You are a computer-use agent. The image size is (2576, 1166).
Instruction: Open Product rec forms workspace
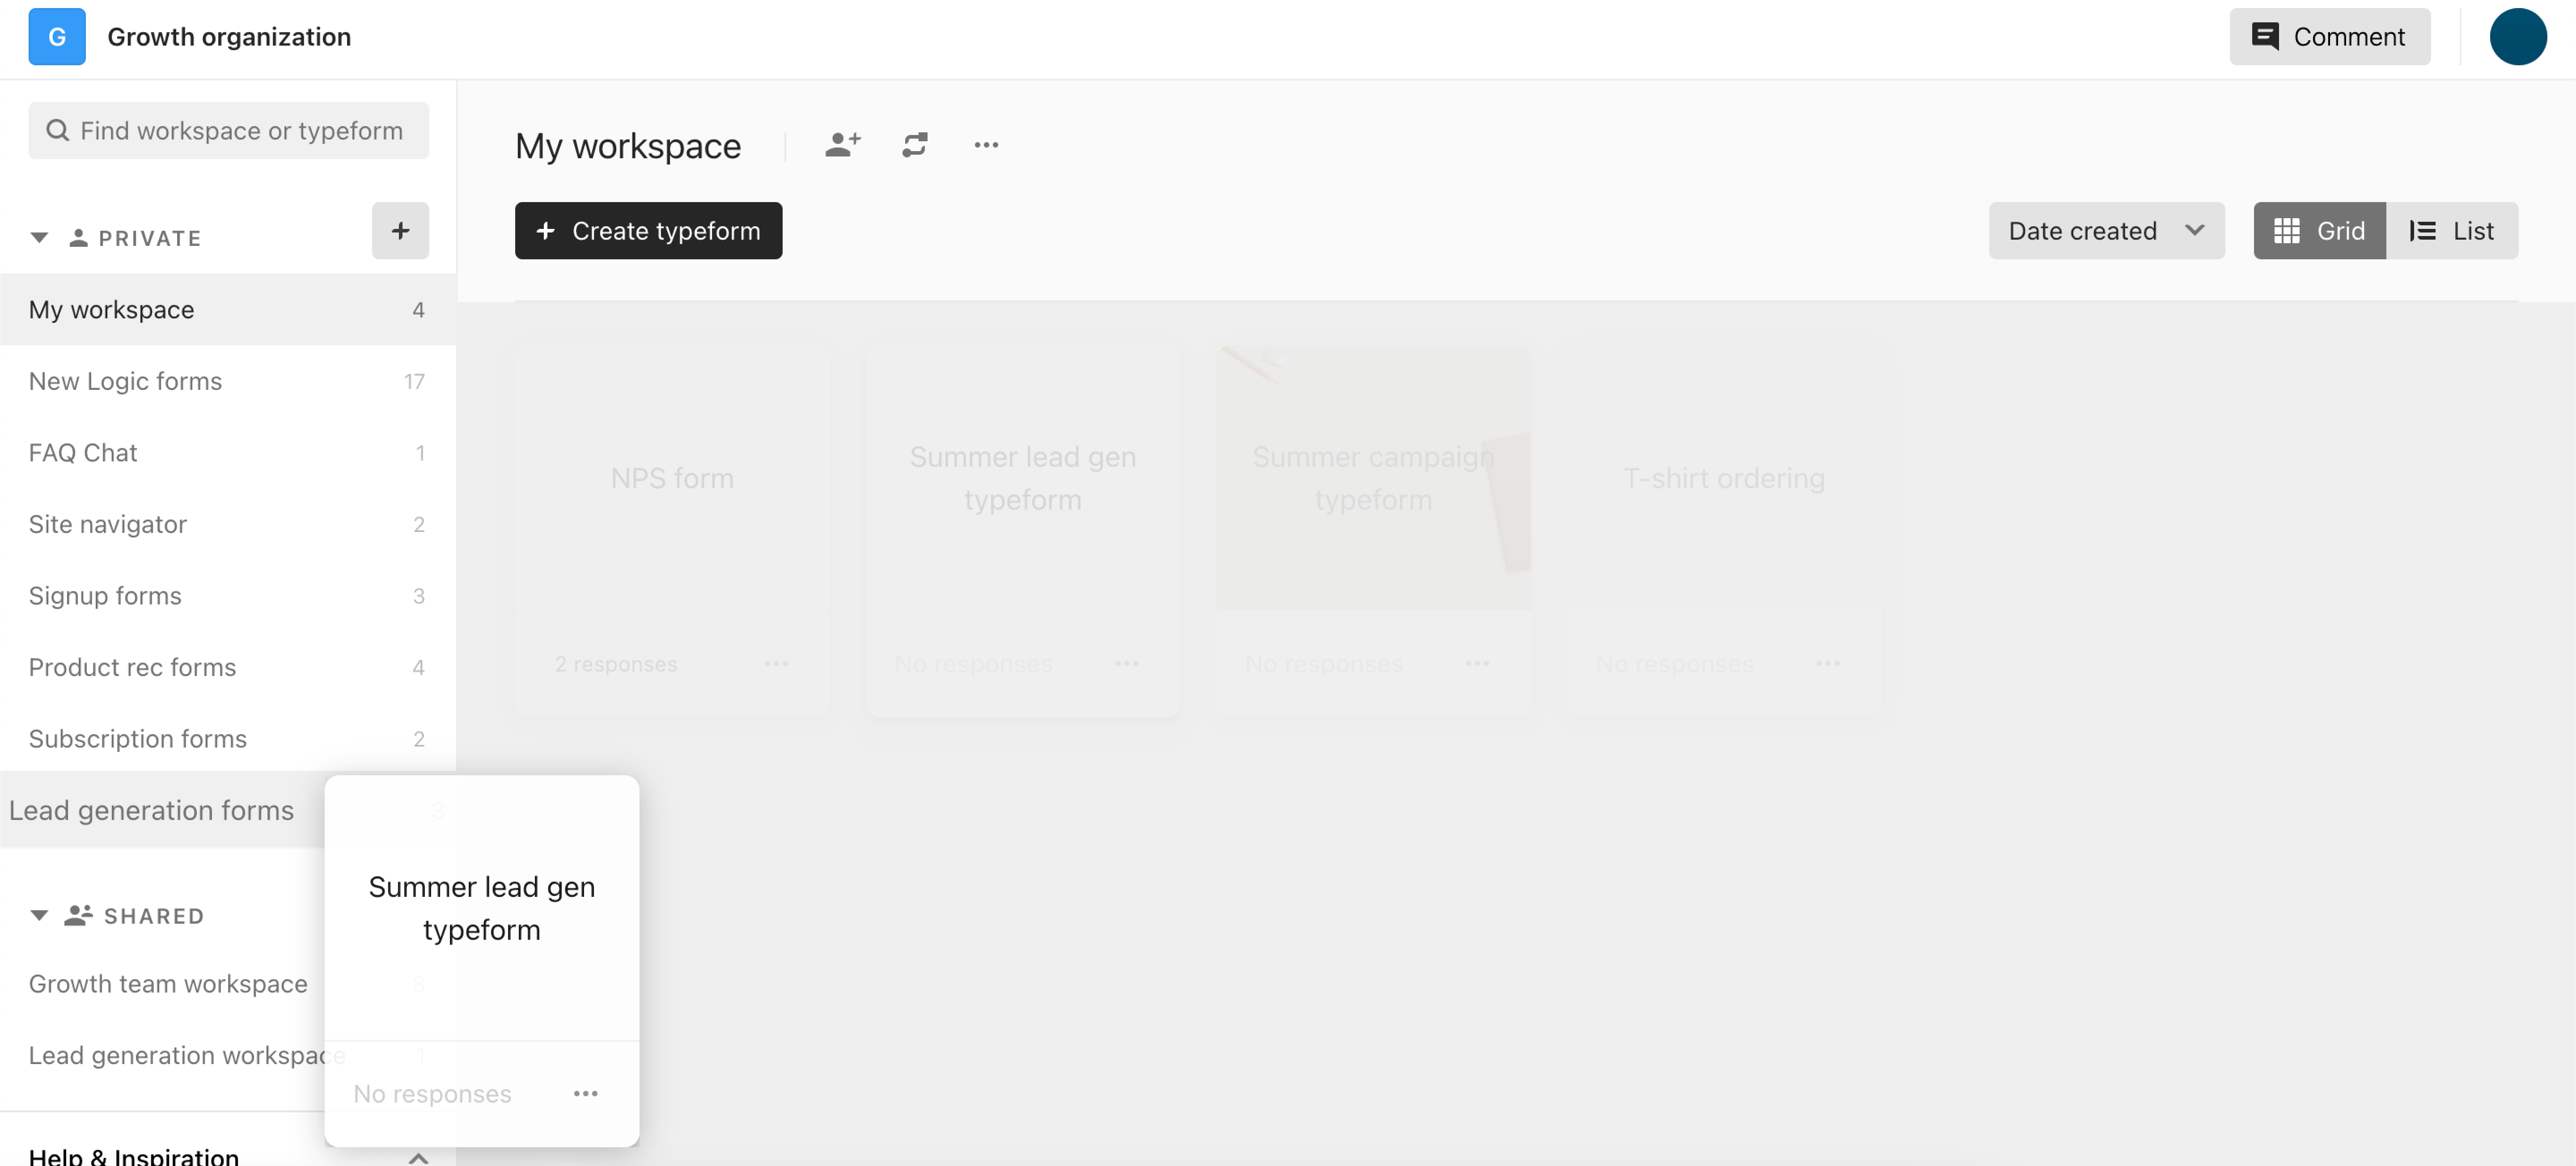pyautogui.click(x=228, y=667)
